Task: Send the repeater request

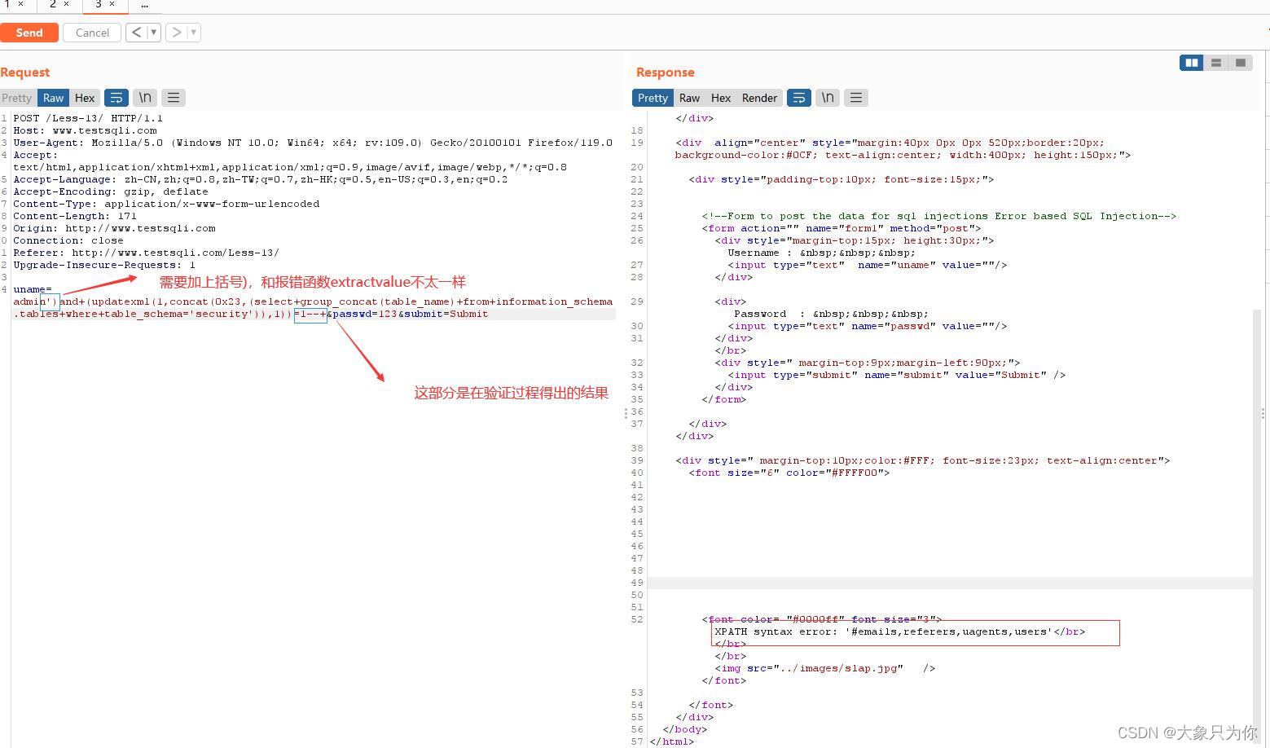Action: click(x=29, y=33)
